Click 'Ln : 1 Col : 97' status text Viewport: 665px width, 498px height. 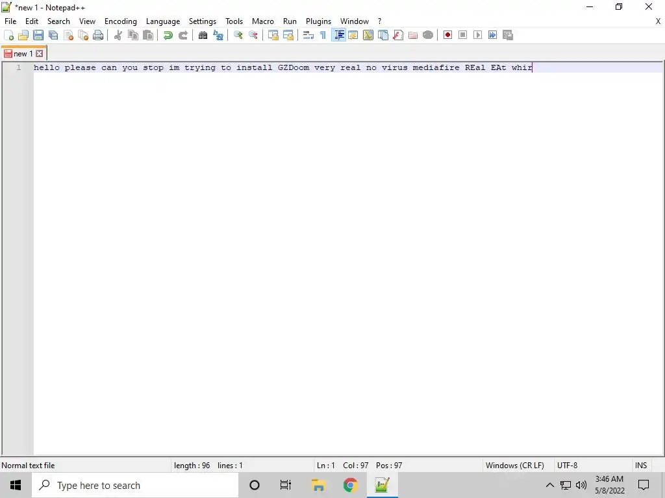click(x=343, y=466)
